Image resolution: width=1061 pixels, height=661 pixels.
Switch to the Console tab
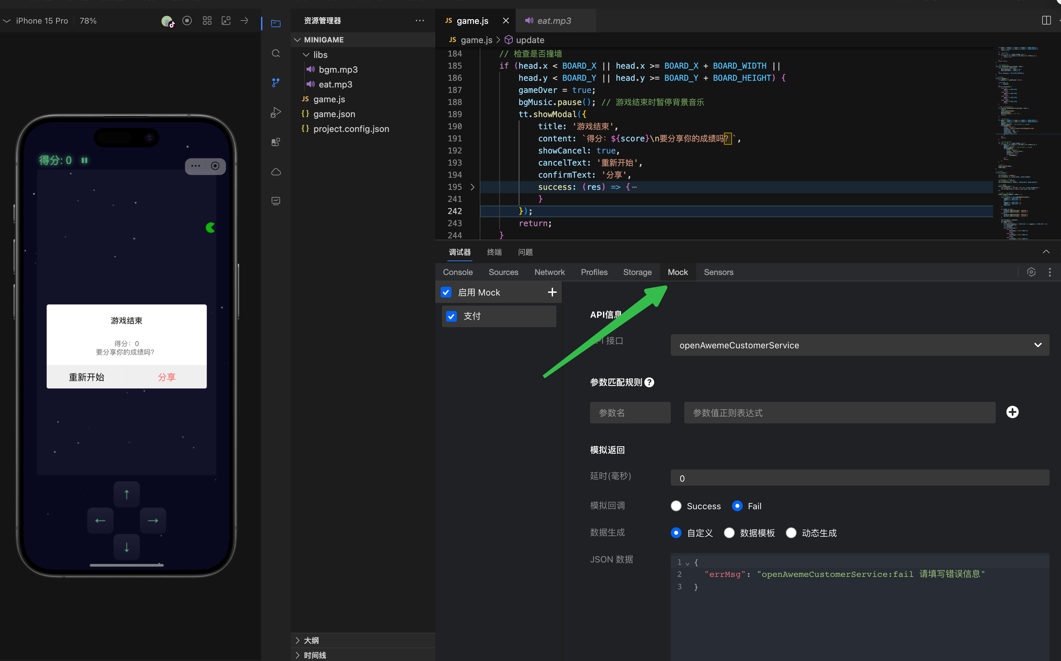tap(458, 272)
